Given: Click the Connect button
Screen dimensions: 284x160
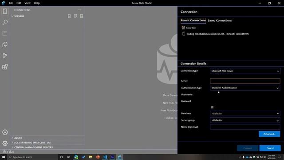Looking at the screenshot, I should coord(248,148).
